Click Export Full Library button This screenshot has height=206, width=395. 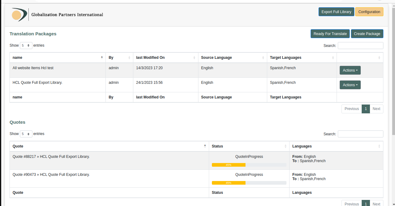336,12
